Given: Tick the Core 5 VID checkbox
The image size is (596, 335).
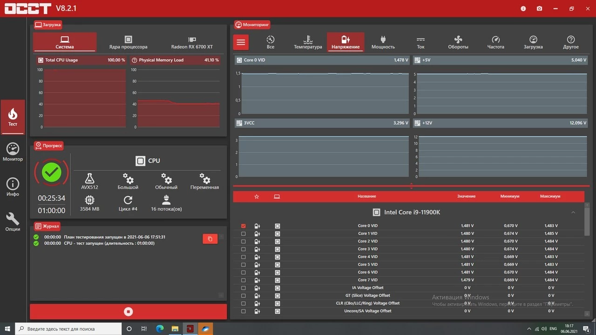Looking at the screenshot, I should (244, 265).
